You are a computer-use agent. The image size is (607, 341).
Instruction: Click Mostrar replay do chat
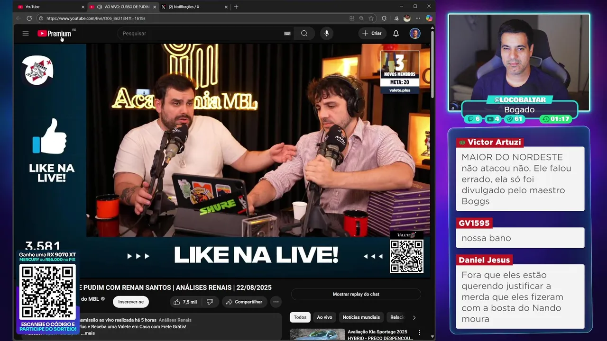[356, 294]
